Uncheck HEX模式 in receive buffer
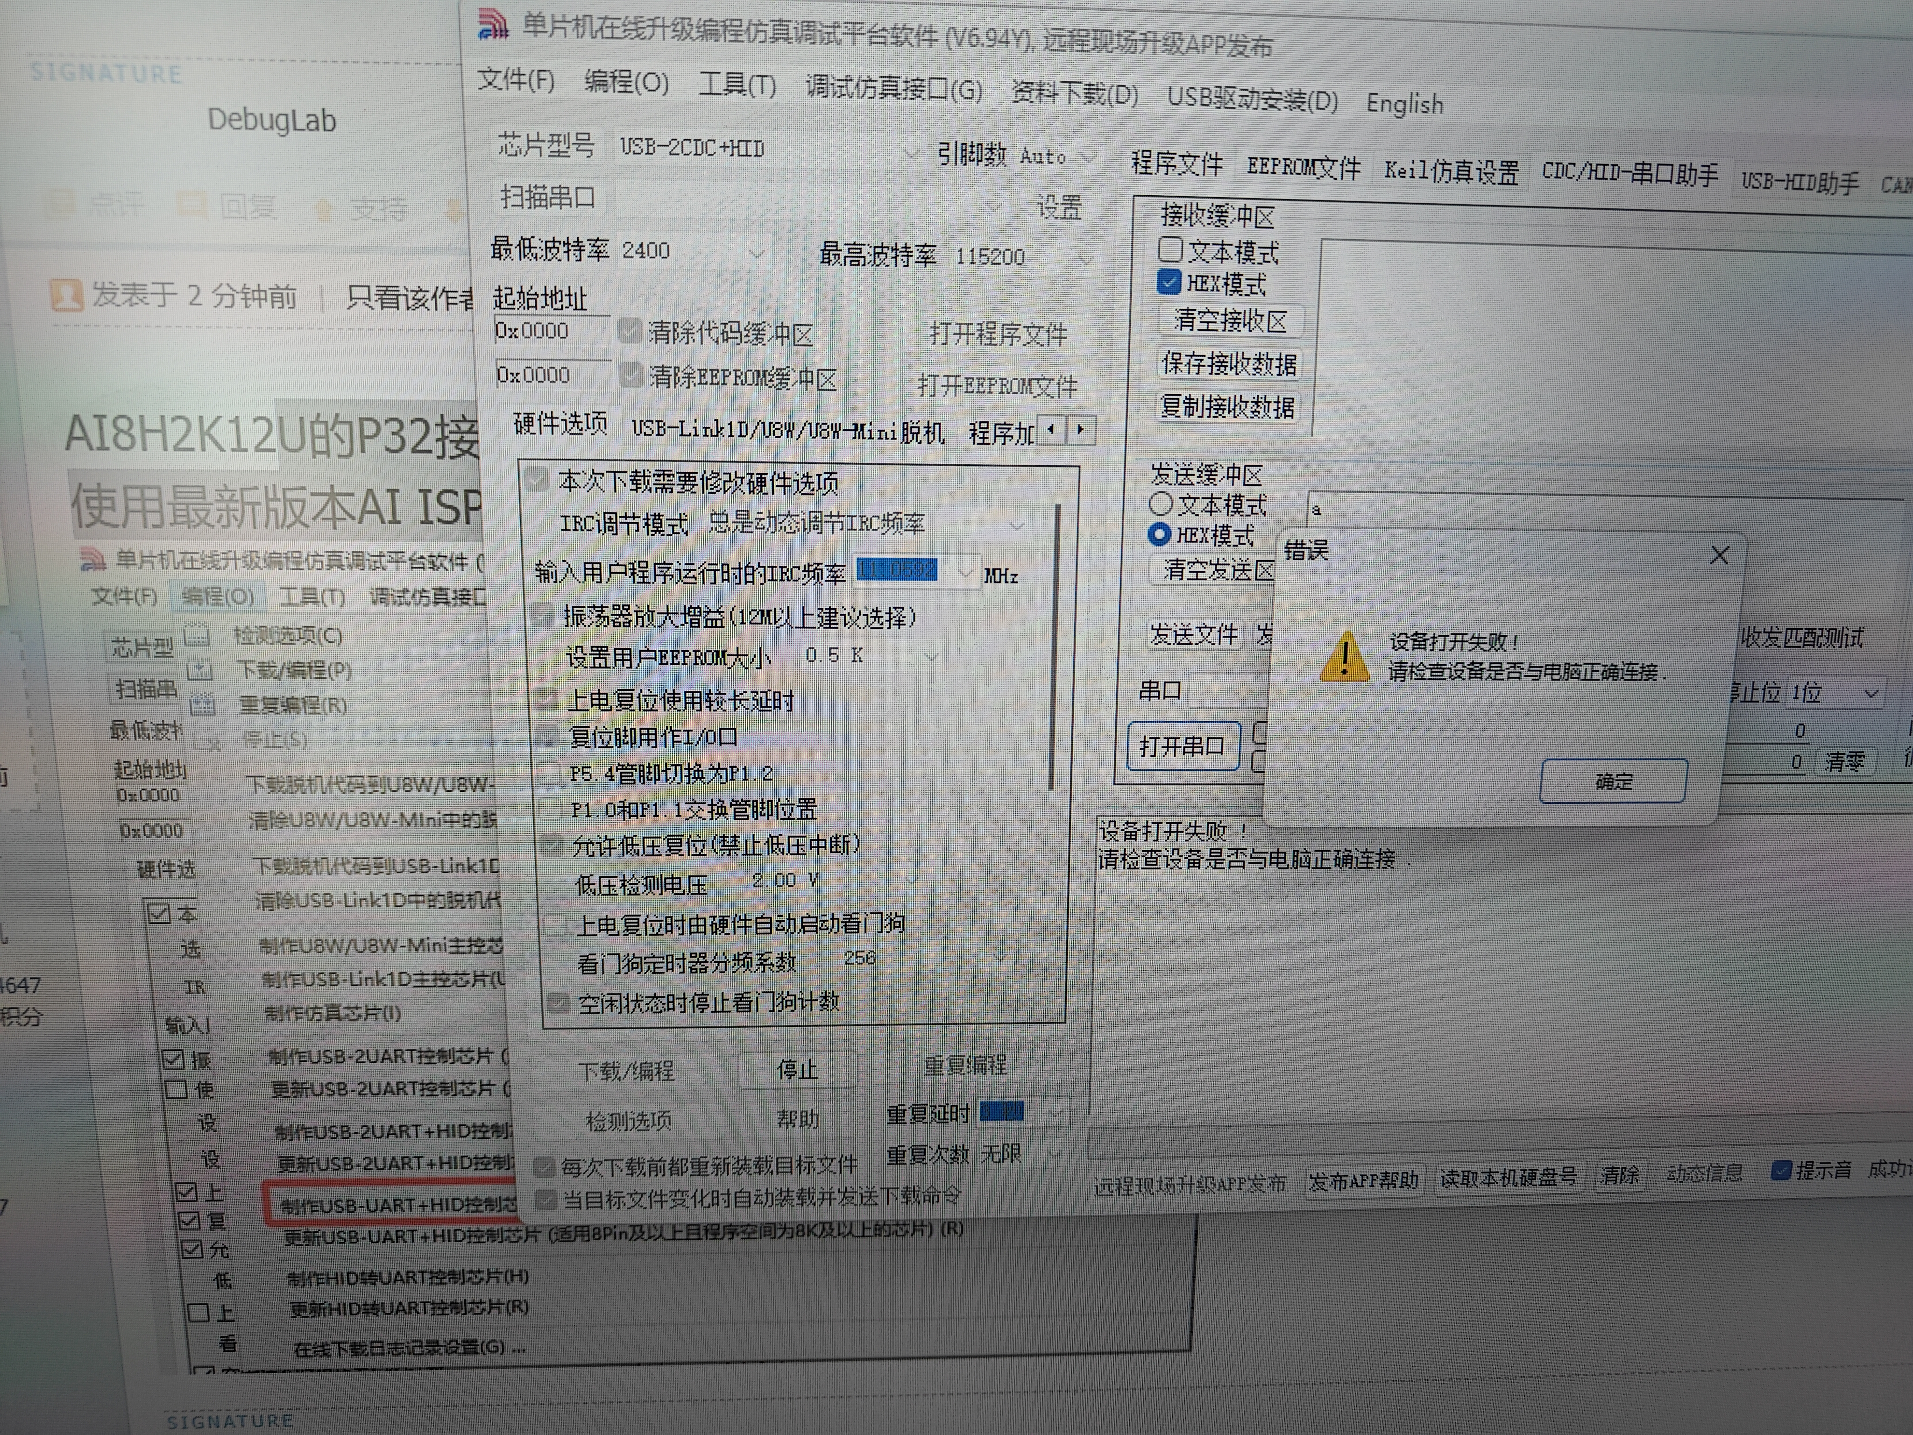The height and width of the screenshot is (1435, 1913). tap(1169, 282)
